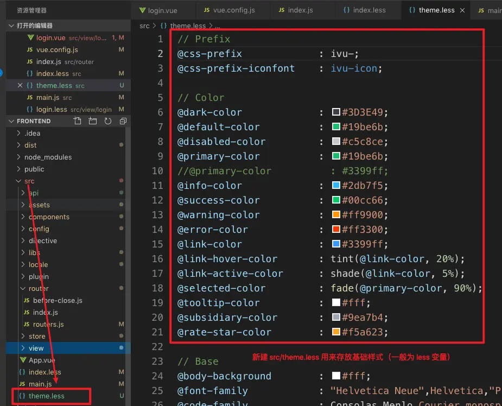The image size is (502, 406).
Task: Open the warning-color #ff9900 swatch
Action: point(336,214)
